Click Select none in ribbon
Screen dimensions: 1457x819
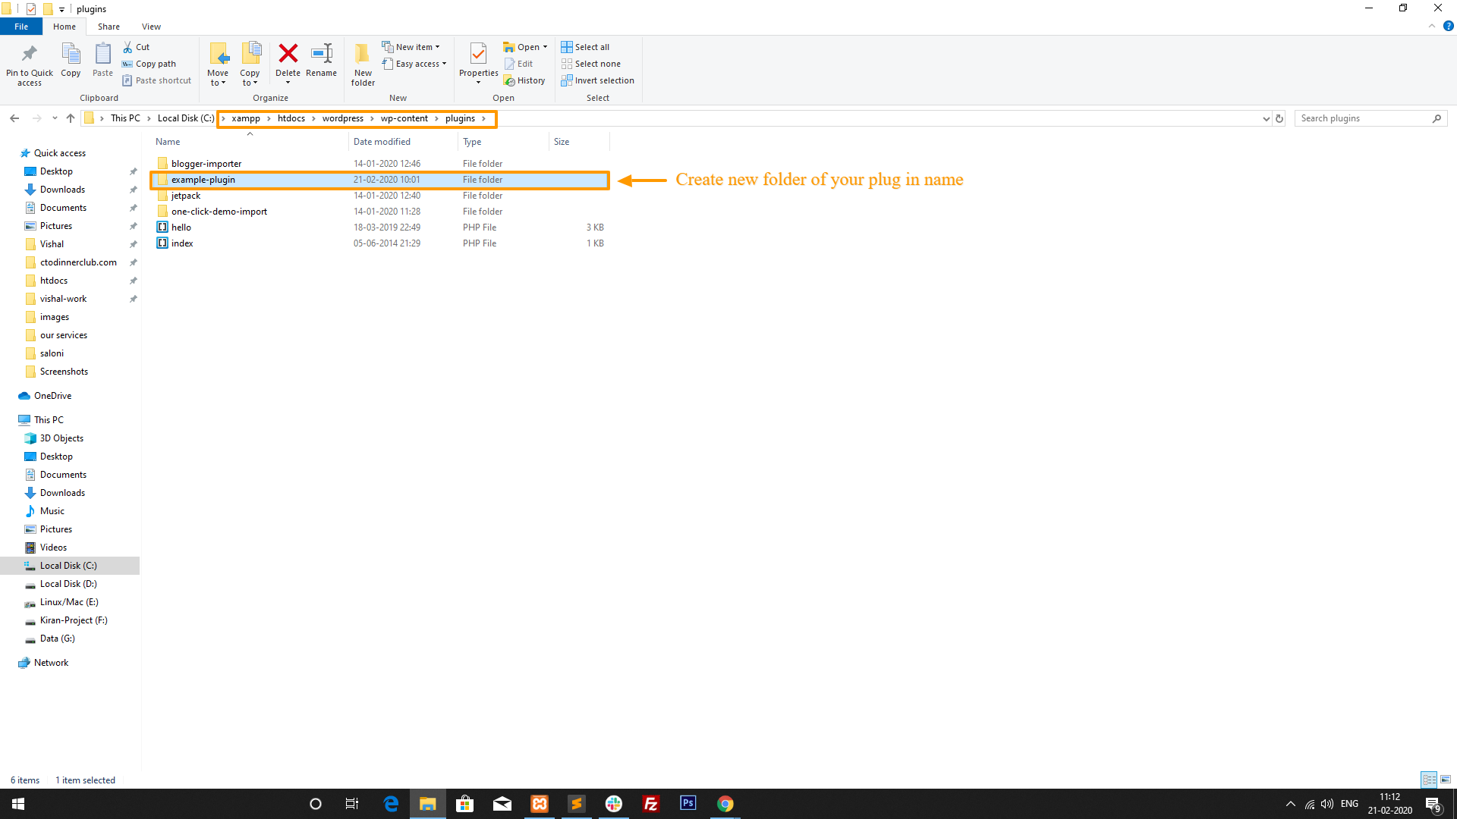pyautogui.click(x=591, y=64)
